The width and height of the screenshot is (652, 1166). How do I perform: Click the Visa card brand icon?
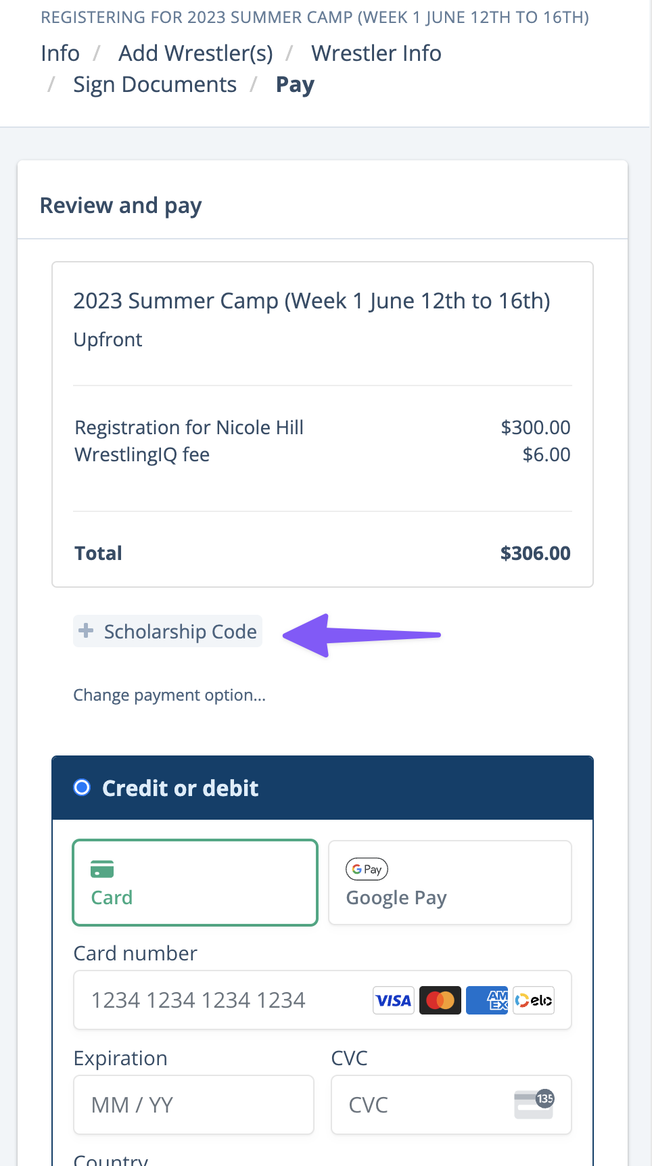pos(393,1000)
